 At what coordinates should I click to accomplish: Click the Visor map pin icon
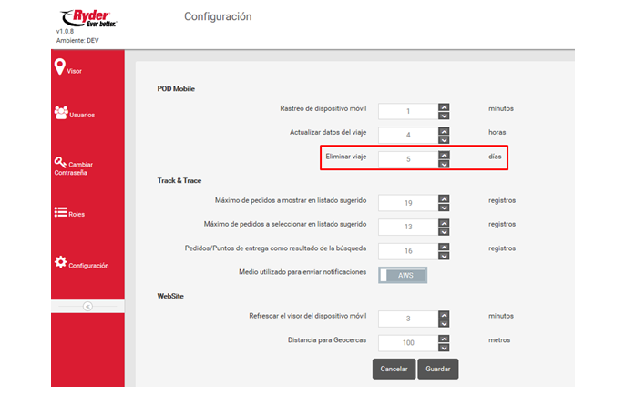click(60, 67)
